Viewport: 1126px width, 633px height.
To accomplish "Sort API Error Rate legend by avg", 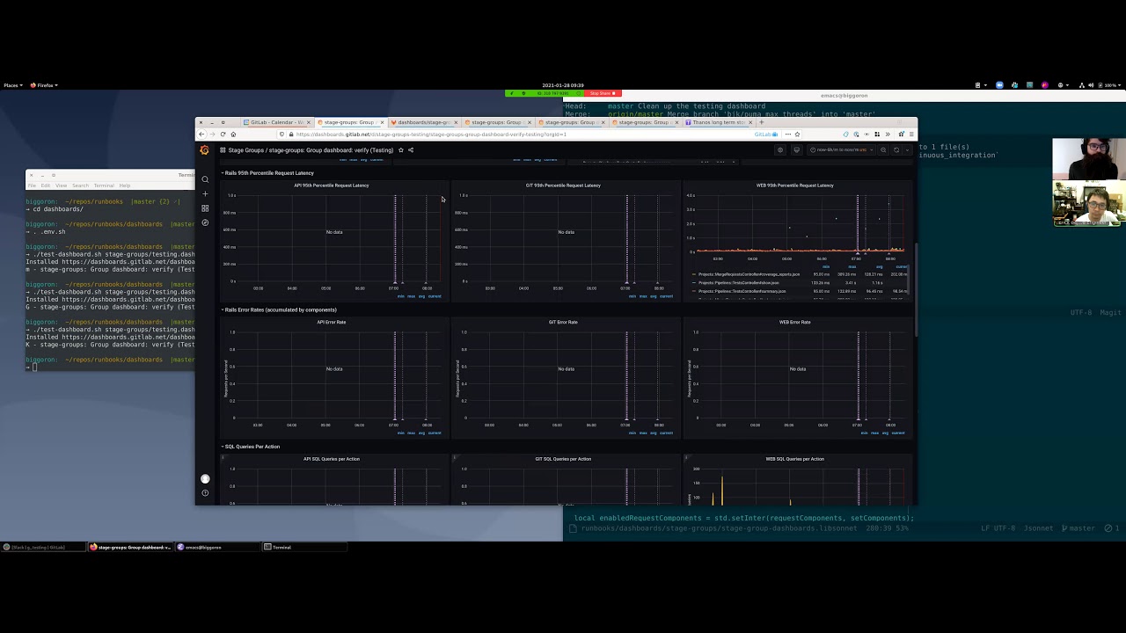I will [421, 433].
